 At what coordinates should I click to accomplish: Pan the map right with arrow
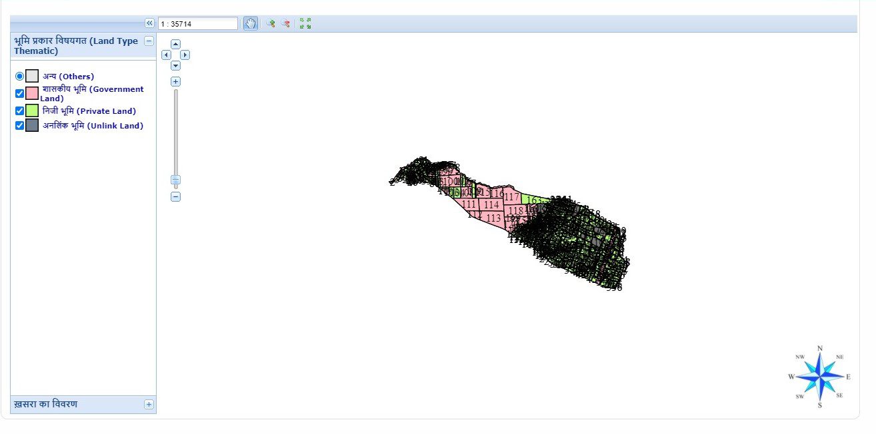[185, 55]
